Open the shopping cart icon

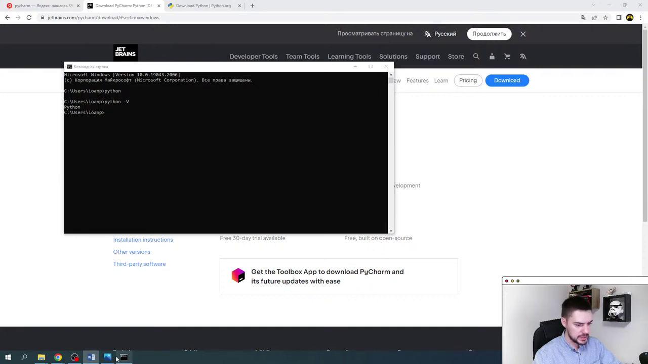pyautogui.click(x=507, y=57)
